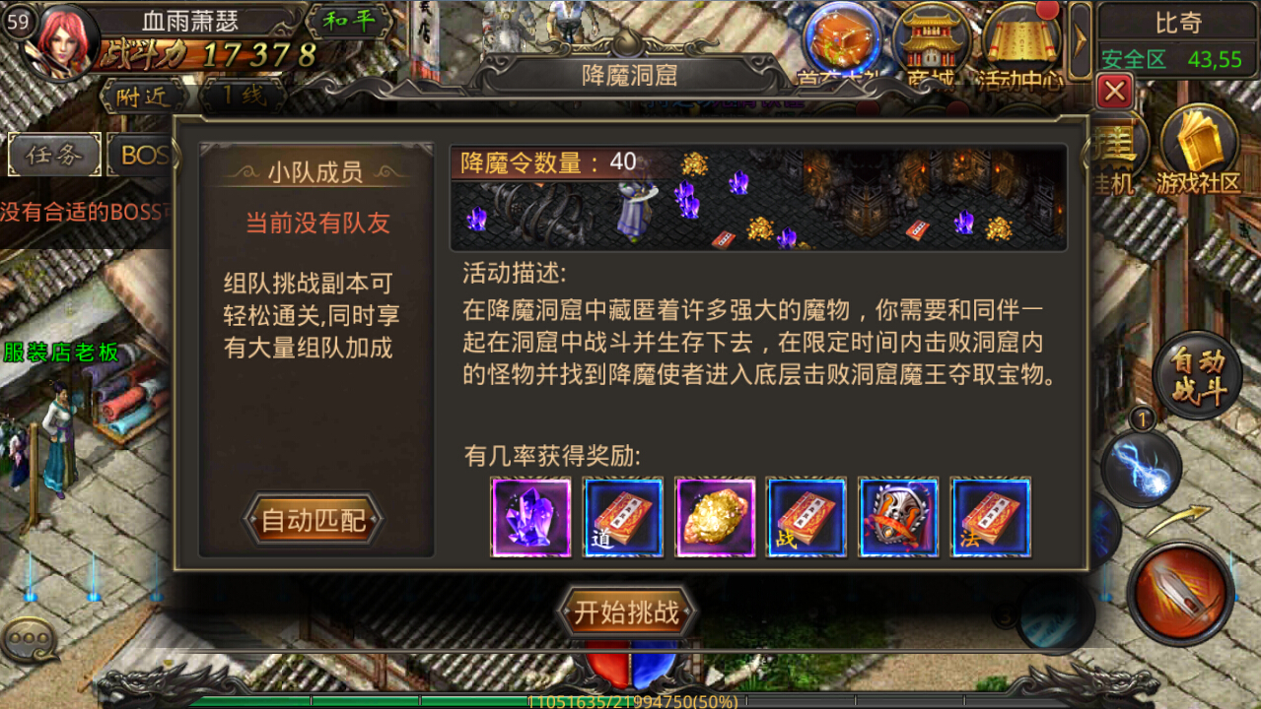The image size is (1261, 709).
Task: Toggle 自动战斗 auto battle mode
Action: tap(1197, 375)
